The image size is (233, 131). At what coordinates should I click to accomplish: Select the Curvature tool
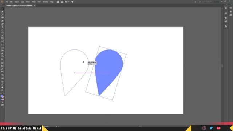click(x=3, y=24)
